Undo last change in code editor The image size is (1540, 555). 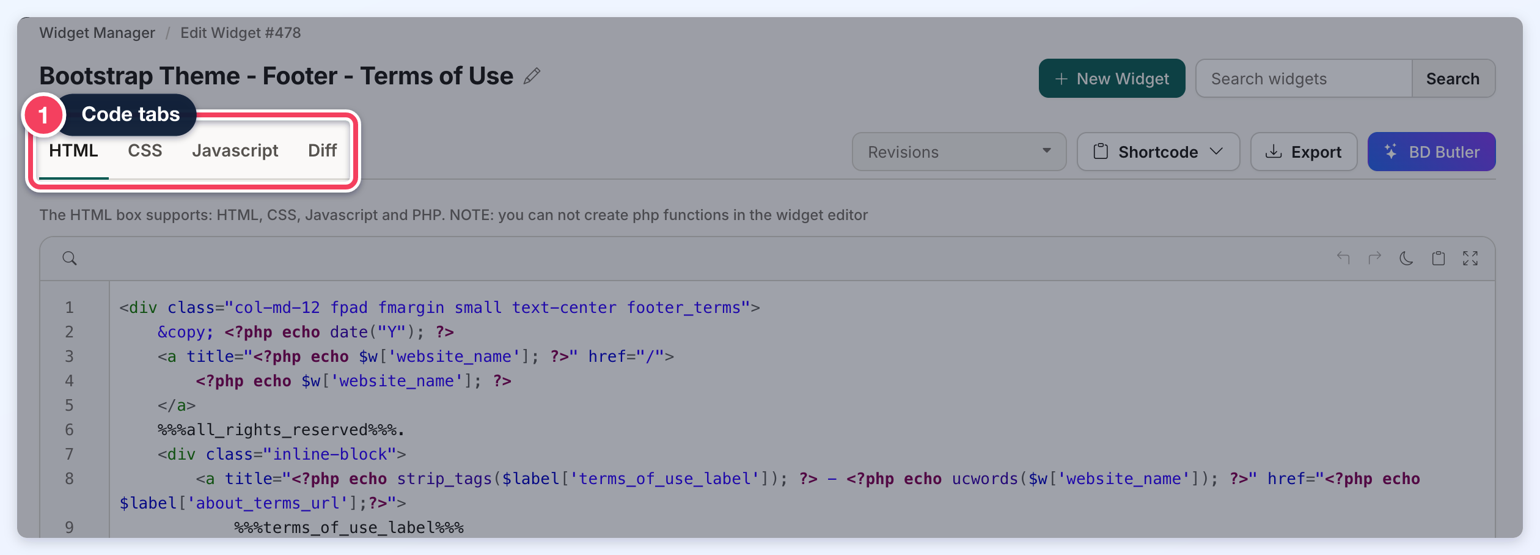coord(1343,259)
